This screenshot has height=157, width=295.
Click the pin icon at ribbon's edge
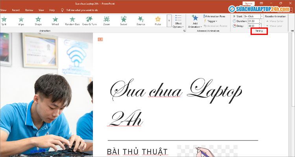coord(292,31)
